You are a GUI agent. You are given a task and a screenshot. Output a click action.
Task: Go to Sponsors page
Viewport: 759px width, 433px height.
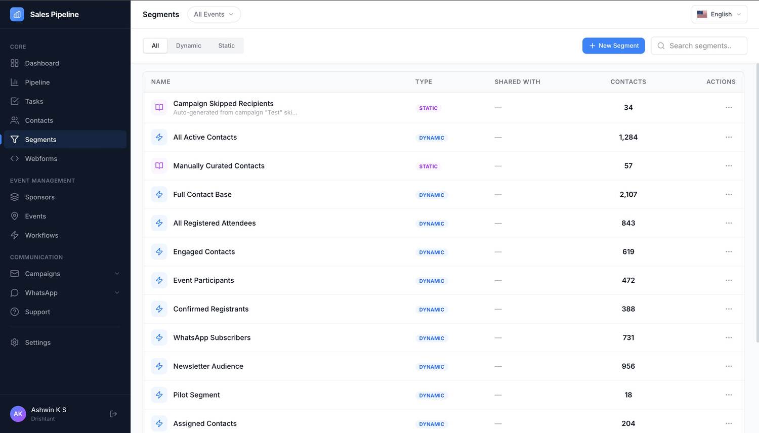65,197
